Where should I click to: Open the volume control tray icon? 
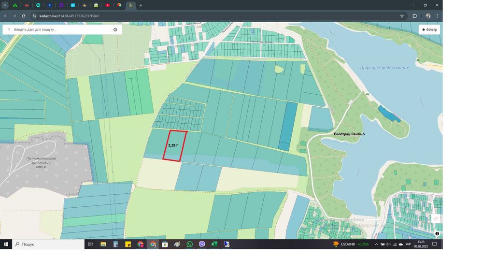(388, 244)
